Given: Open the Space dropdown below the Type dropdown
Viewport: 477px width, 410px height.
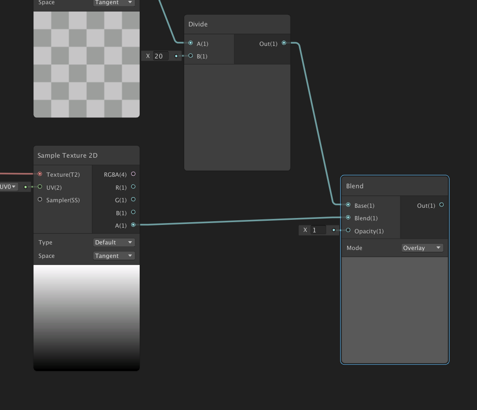Looking at the screenshot, I should [x=114, y=256].
